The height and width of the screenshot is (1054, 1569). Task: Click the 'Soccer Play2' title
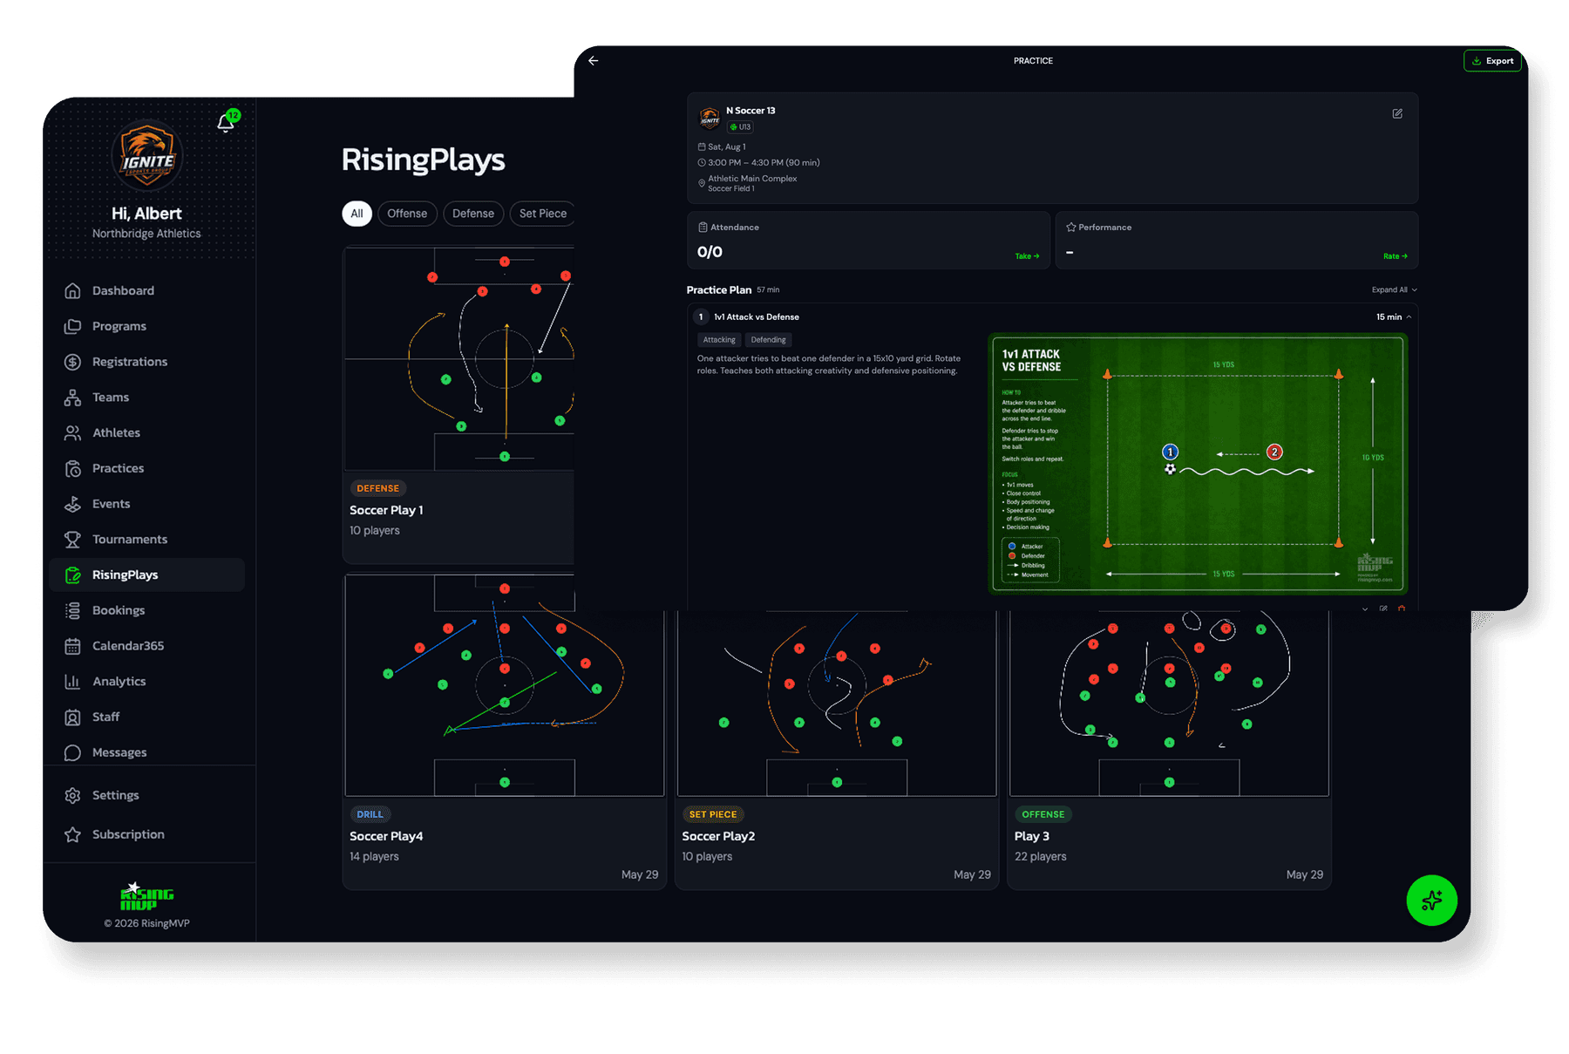(718, 836)
